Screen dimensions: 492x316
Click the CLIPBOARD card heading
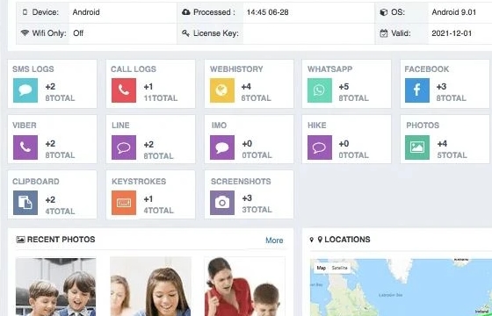36,182
